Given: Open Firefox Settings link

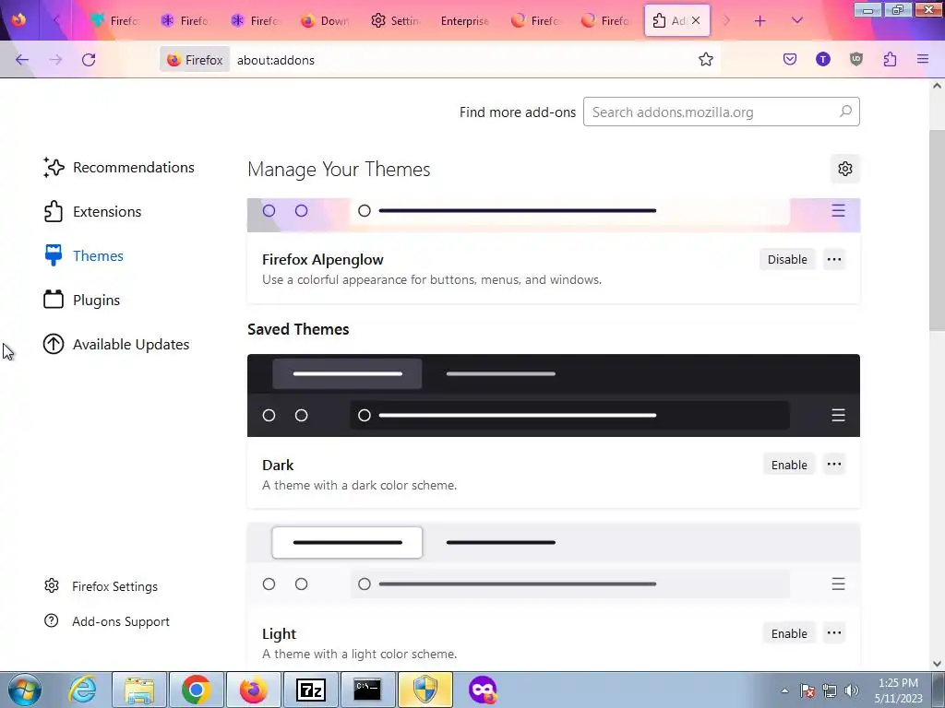Looking at the screenshot, I should (x=101, y=586).
